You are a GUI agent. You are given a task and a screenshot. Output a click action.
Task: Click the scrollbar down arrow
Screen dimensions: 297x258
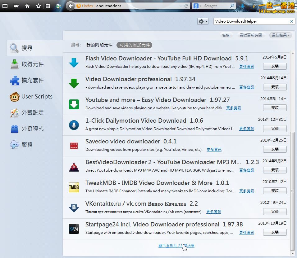pyautogui.click(x=292, y=253)
